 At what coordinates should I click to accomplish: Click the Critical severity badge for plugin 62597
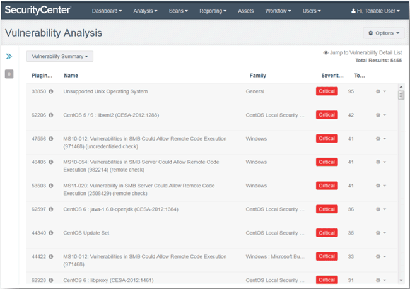(x=327, y=209)
